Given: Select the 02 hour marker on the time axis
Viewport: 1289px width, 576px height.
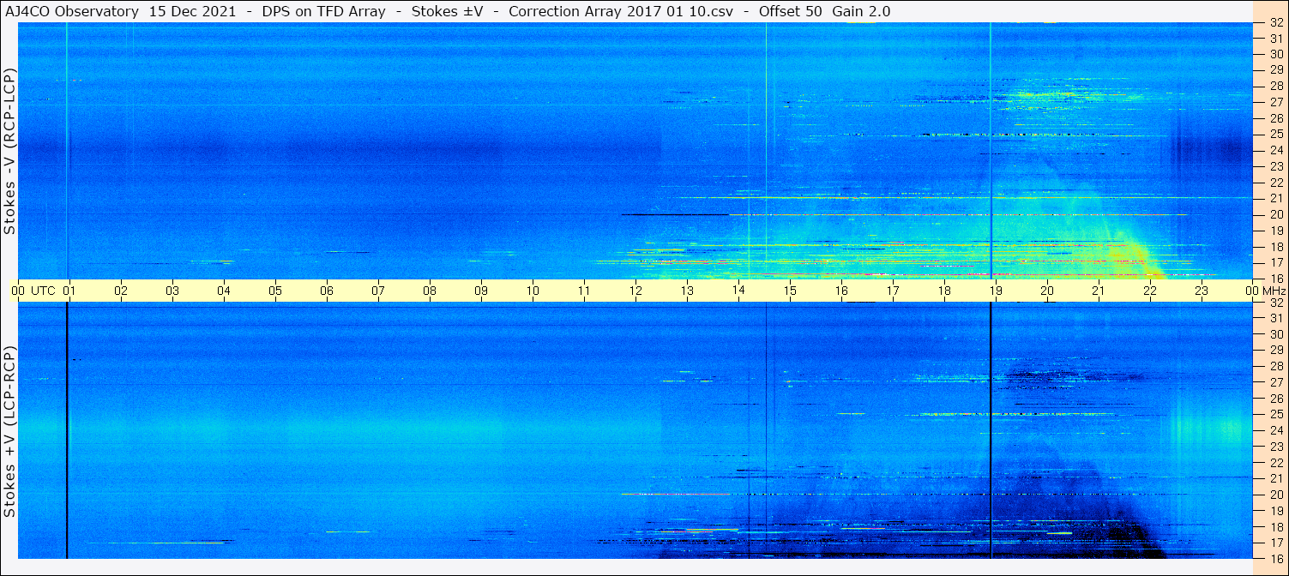Looking at the screenshot, I should [x=121, y=291].
